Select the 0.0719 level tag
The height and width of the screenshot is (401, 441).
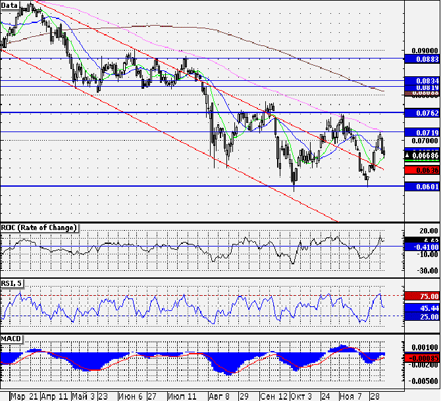[x=422, y=132]
